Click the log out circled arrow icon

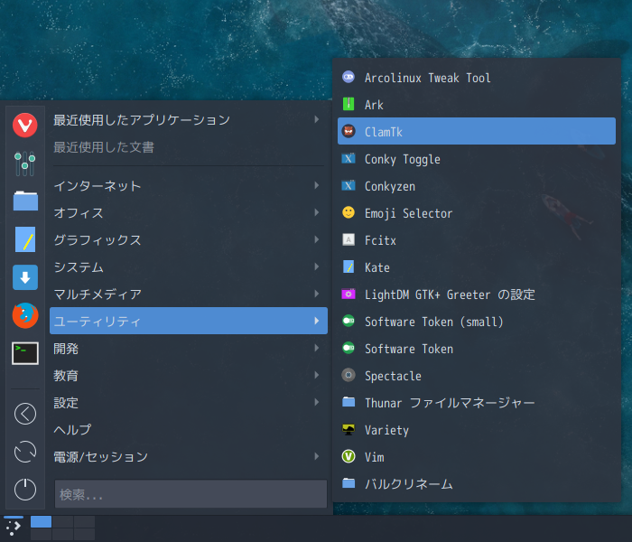(x=25, y=414)
